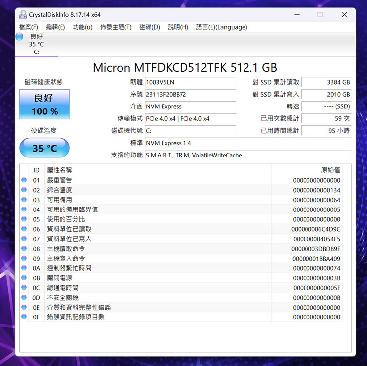Select the 可用備用 attribute name
This screenshot has height=366, width=367.
point(60,200)
